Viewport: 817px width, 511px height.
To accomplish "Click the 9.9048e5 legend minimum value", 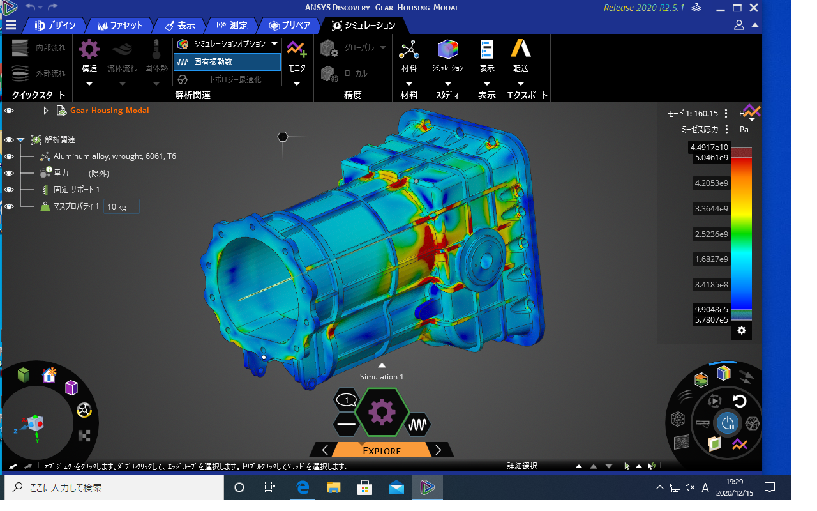I will point(710,309).
